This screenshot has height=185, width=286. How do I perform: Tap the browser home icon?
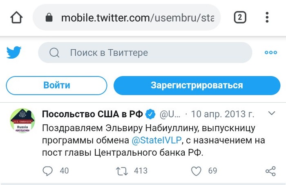point(16,18)
